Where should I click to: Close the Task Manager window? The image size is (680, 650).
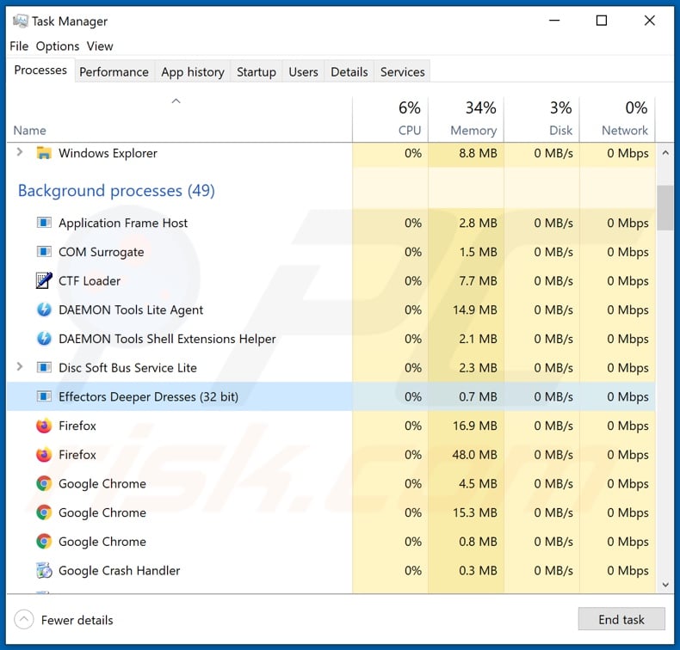point(649,21)
